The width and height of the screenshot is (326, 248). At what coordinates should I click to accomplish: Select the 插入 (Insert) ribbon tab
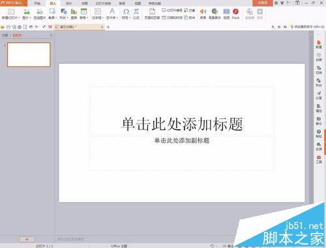53,3
